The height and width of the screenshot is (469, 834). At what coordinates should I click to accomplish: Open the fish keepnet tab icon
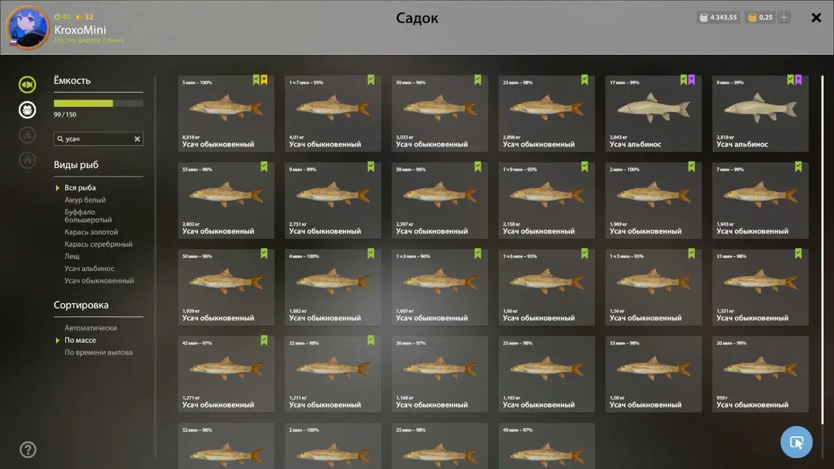click(x=27, y=84)
